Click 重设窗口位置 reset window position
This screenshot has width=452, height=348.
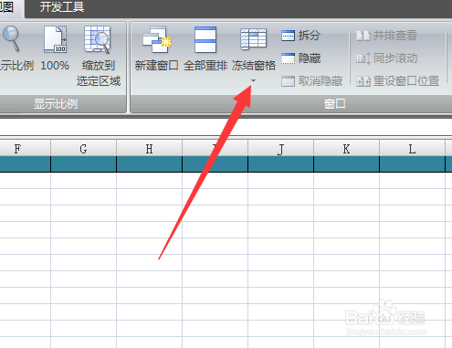398,81
